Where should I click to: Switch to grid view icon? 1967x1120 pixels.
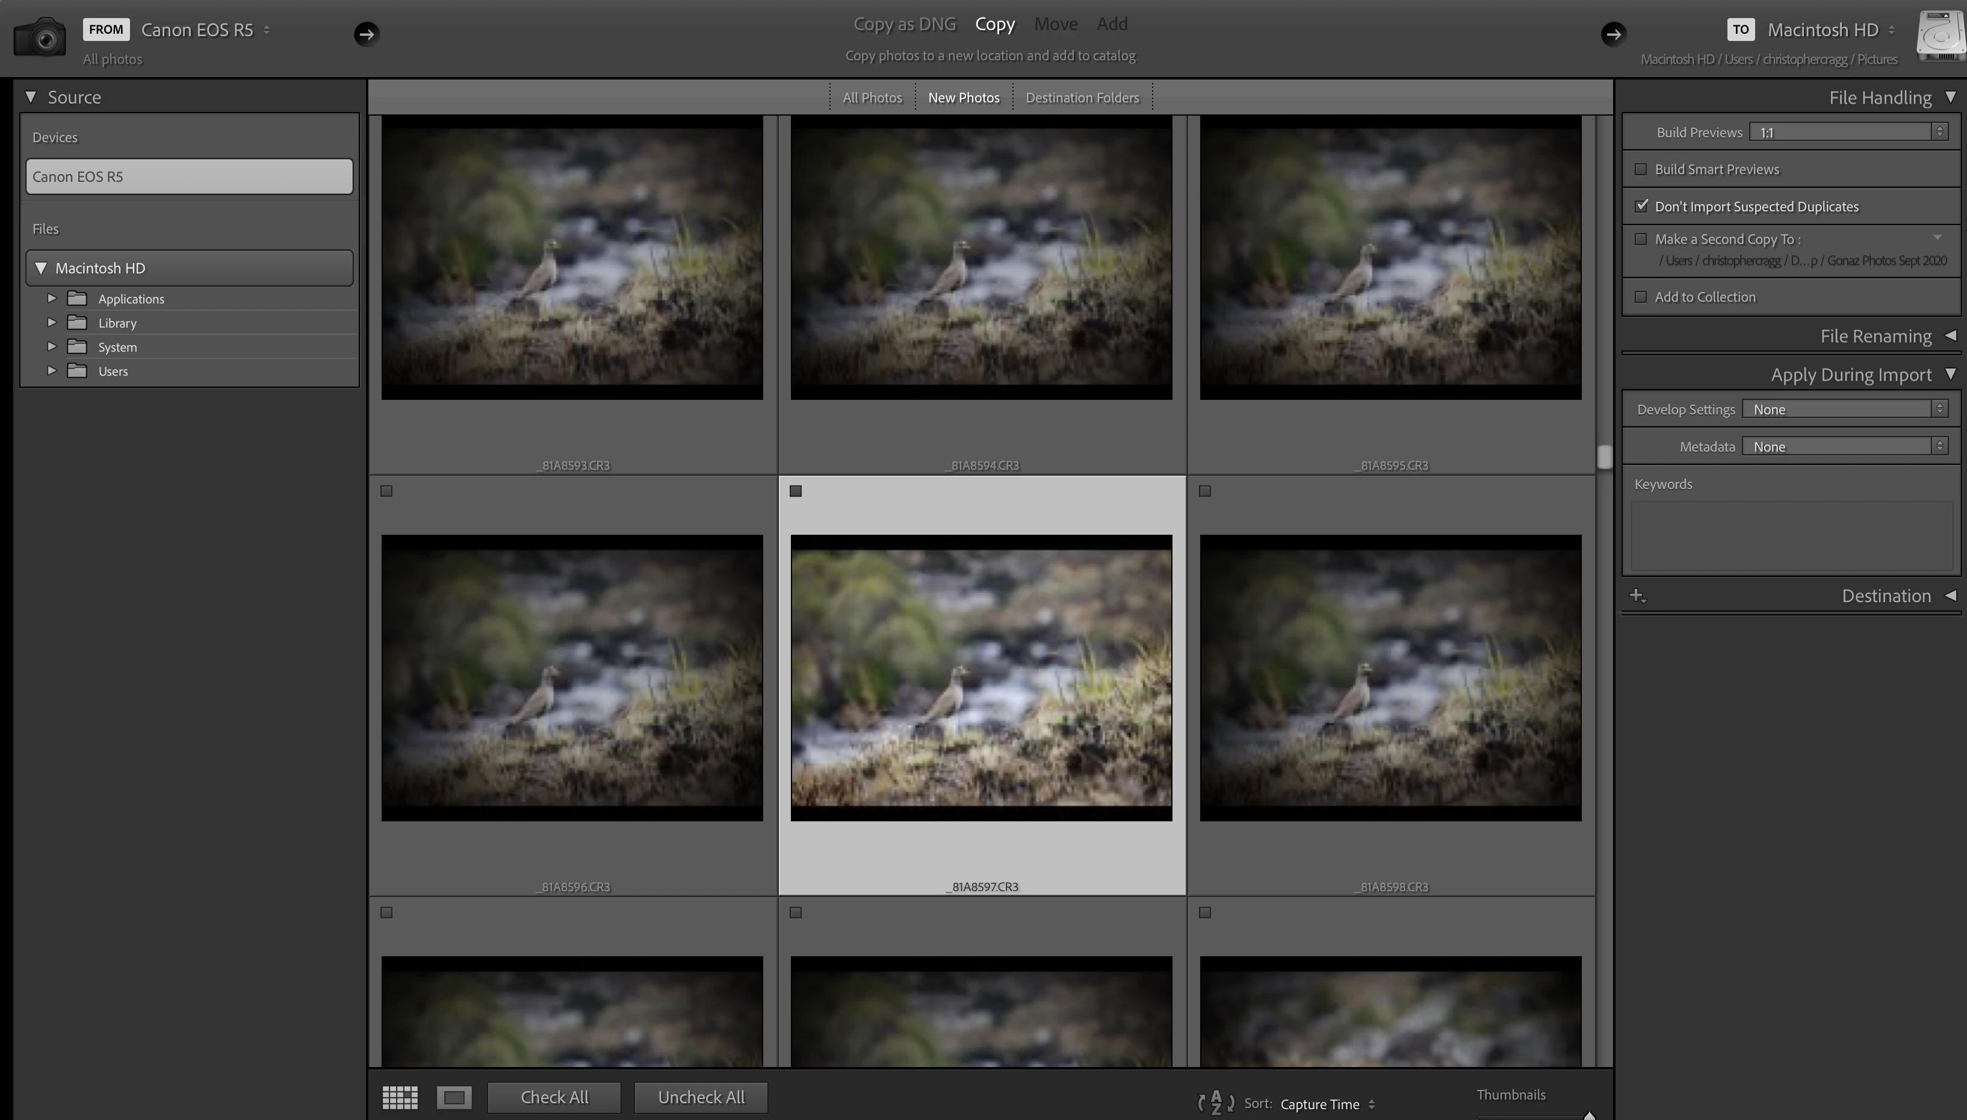pos(400,1097)
